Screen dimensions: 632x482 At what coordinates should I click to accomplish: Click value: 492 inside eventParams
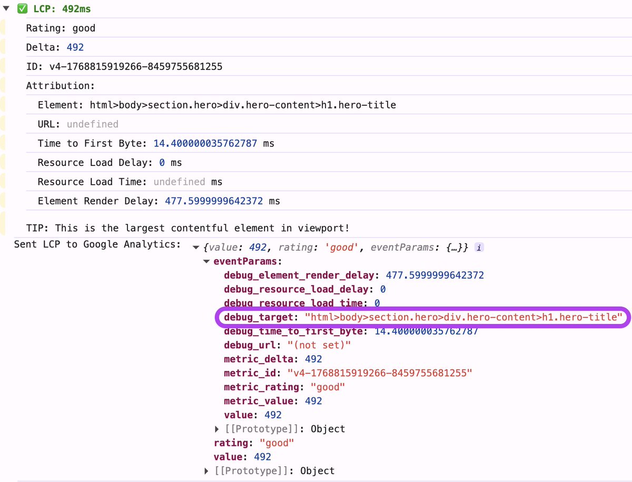tap(253, 415)
